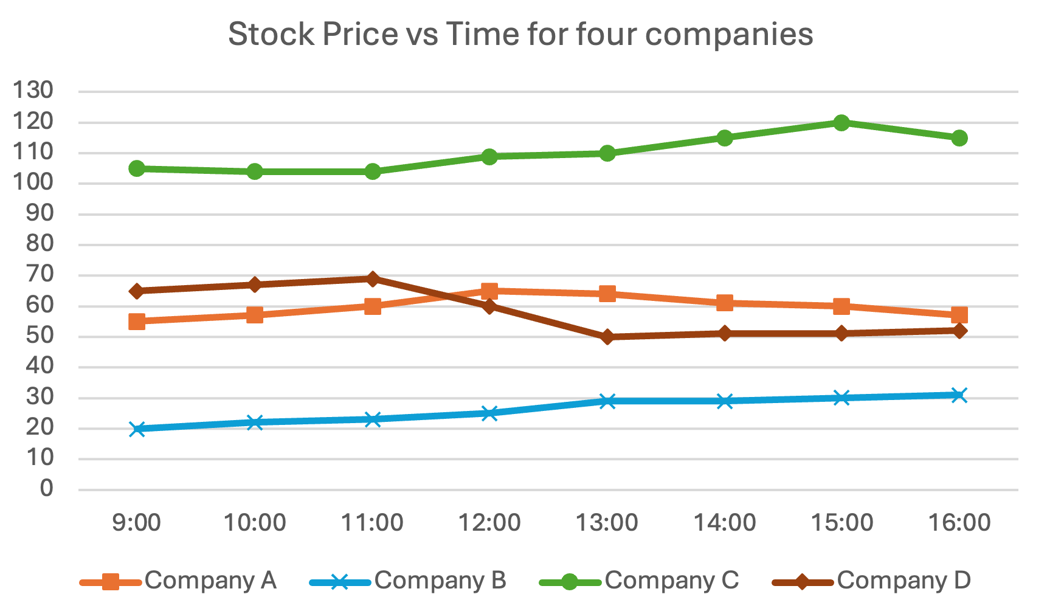The width and height of the screenshot is (1047, 614).
Task: Click Company D's diamond marker at 11:00
Action: coord(373,279)
